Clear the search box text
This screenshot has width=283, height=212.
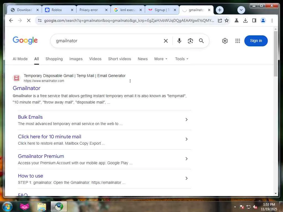coord(166,41)
